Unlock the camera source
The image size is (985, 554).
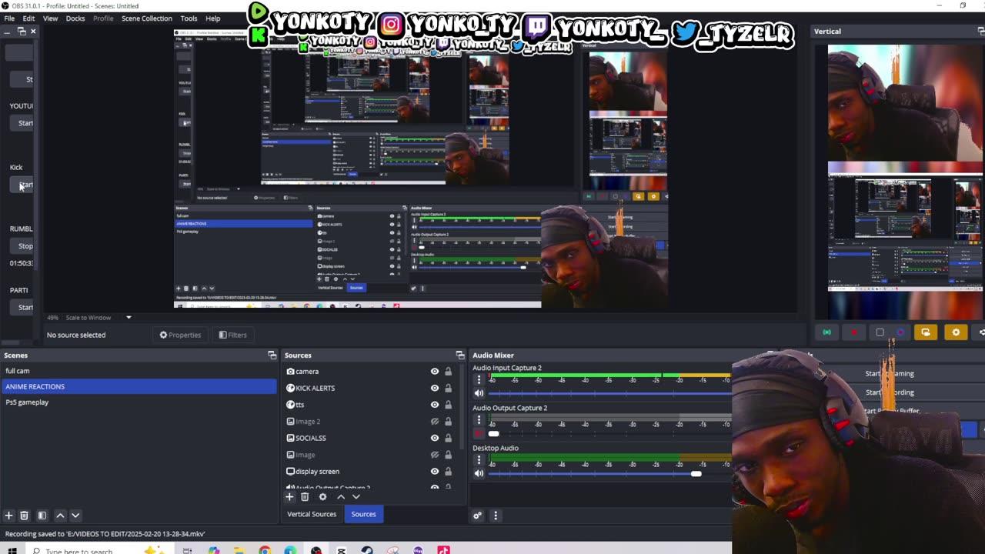pyautogui.click(x=448, y=372)
